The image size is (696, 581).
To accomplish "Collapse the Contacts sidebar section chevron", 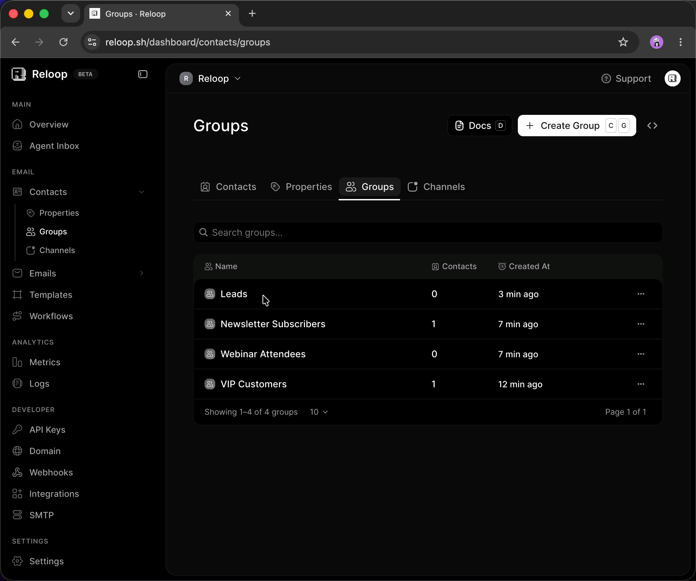I will [141, 192].
